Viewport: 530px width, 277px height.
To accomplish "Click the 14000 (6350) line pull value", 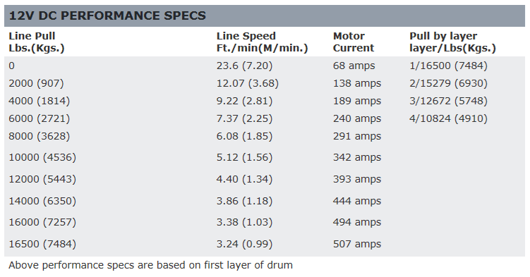I will pos(42,201).
